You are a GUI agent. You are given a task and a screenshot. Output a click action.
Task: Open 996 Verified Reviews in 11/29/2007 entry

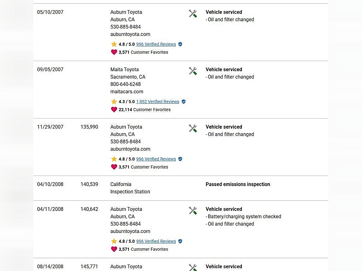tap(156, 159)
